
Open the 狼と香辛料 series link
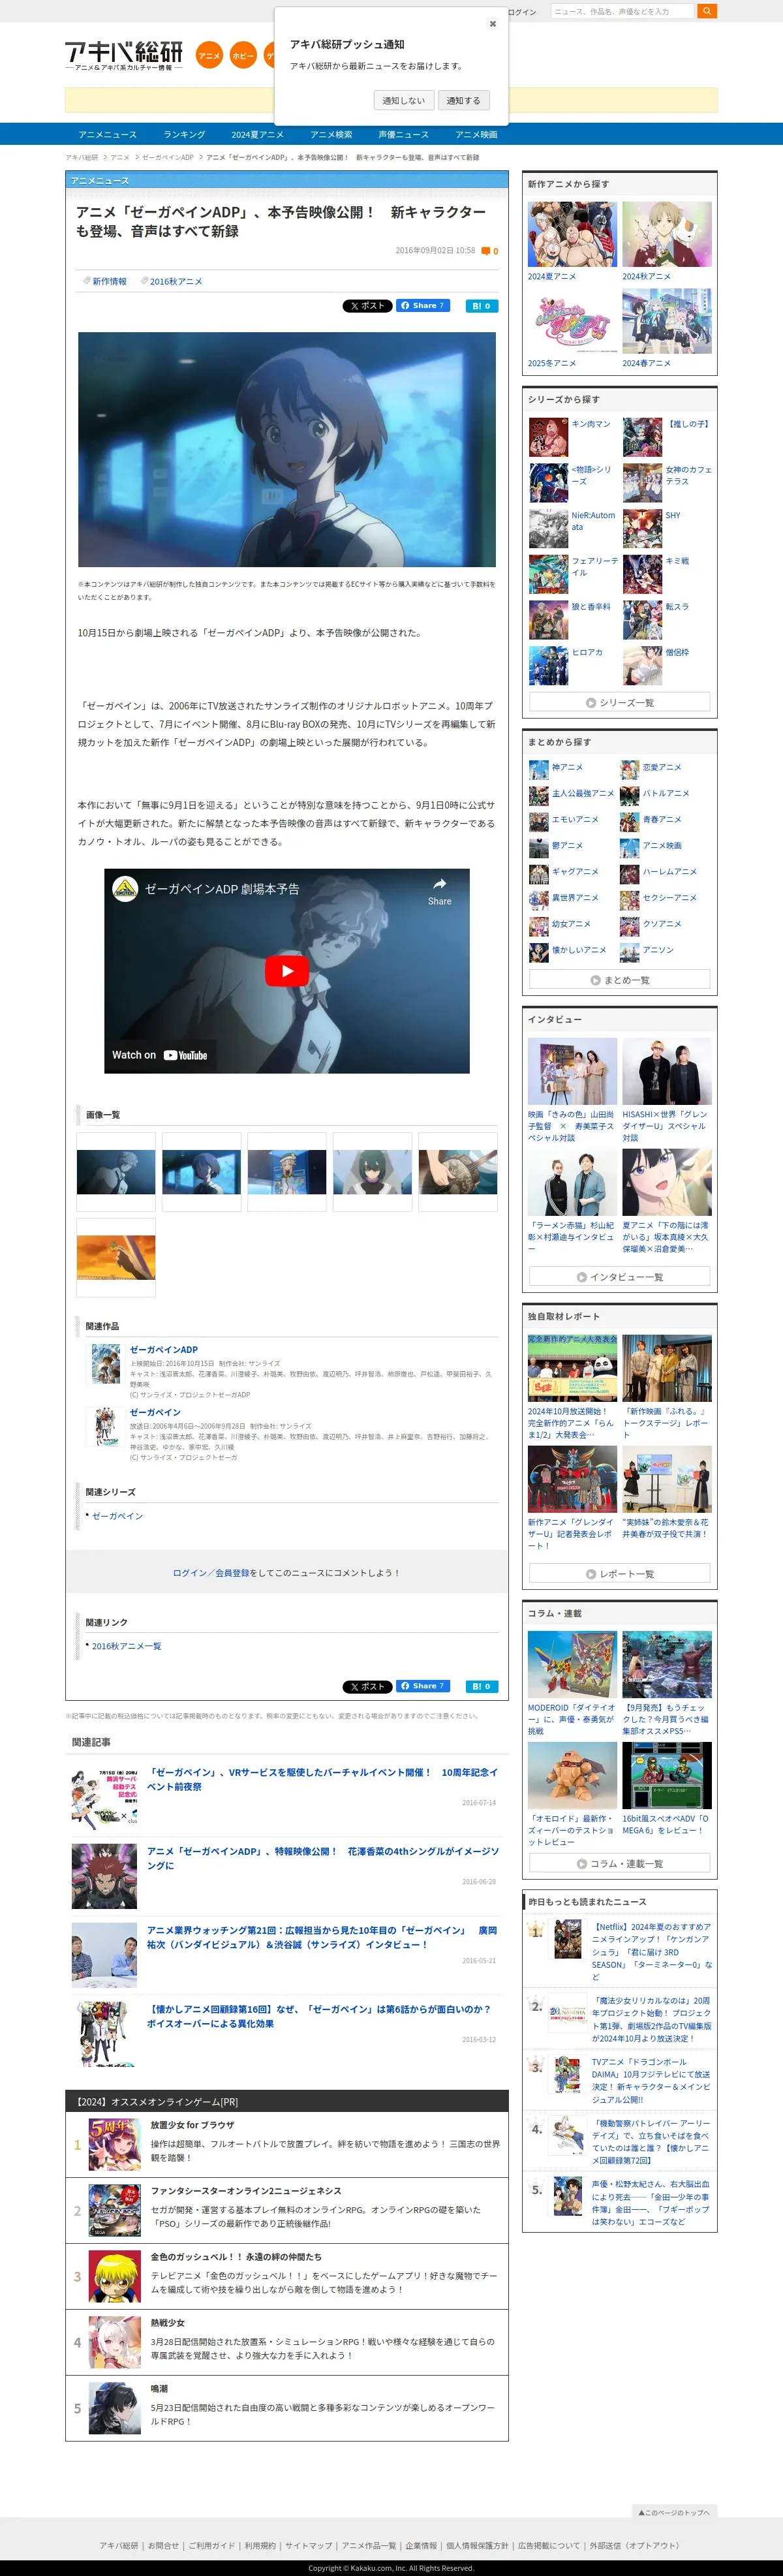[x=591, y=607]
